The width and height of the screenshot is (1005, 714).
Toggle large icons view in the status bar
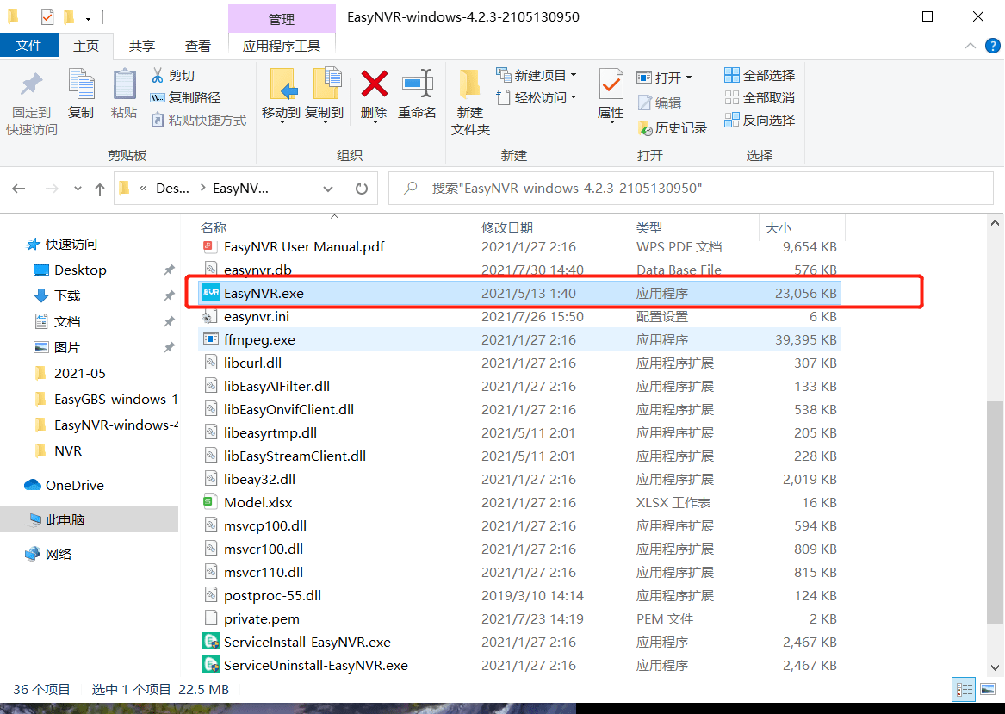pos(989,689)
